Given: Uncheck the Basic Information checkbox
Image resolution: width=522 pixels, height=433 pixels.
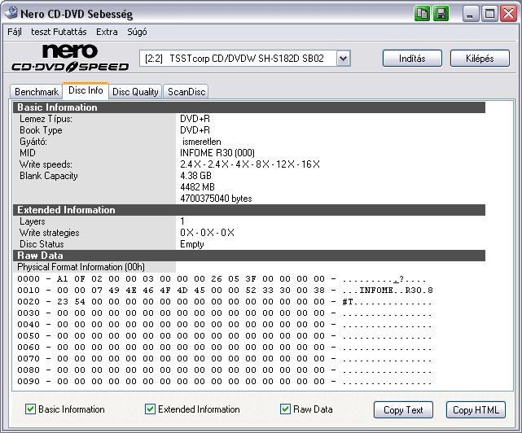Looking at the screenshot, I should (x=31, y=409).
